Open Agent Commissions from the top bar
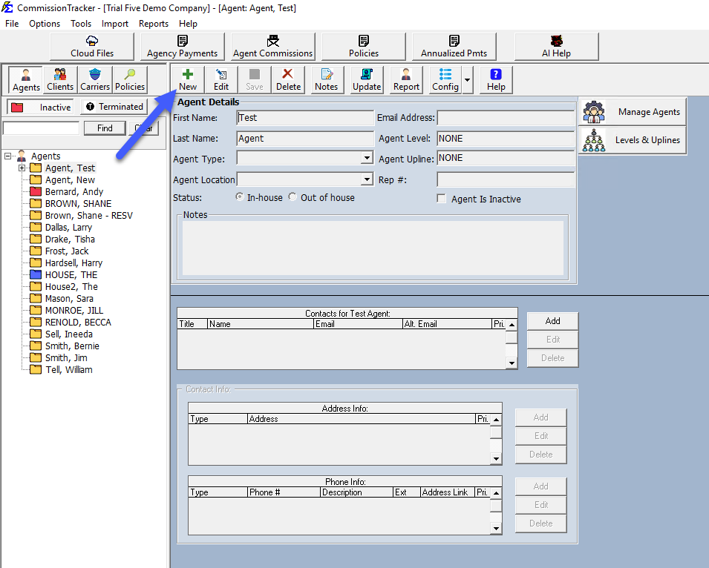Image resolution: width=709 pixels, height=568 pixels. coord(272,45)
